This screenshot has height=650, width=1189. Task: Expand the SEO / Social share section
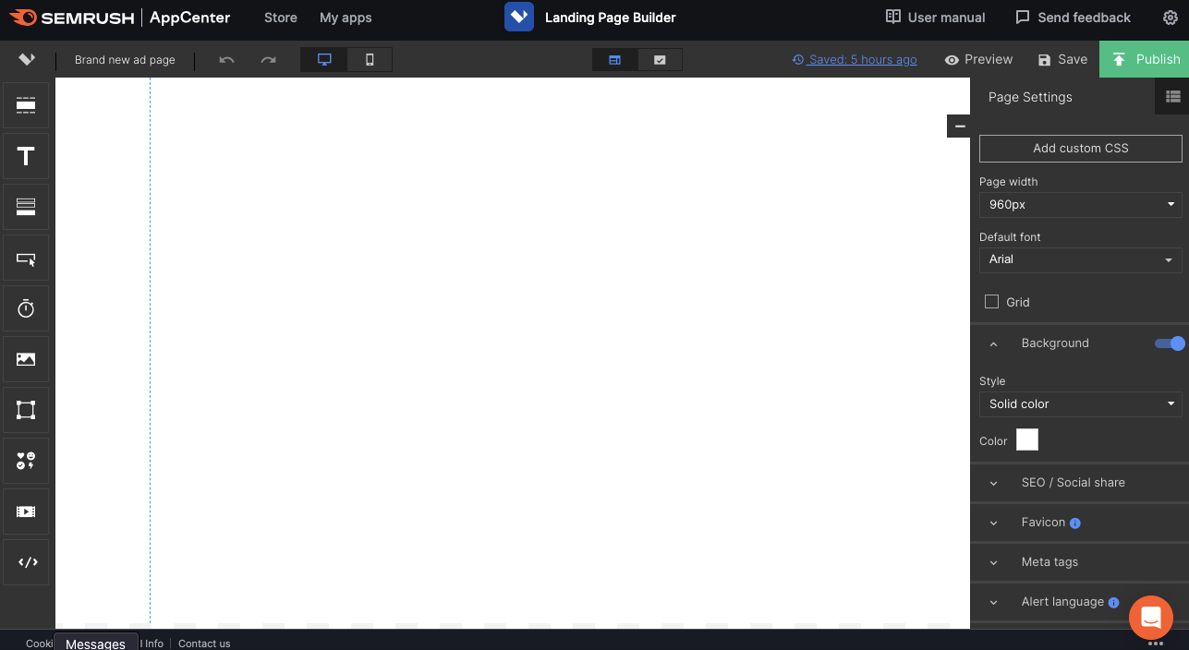click(x=1073, y=483)
